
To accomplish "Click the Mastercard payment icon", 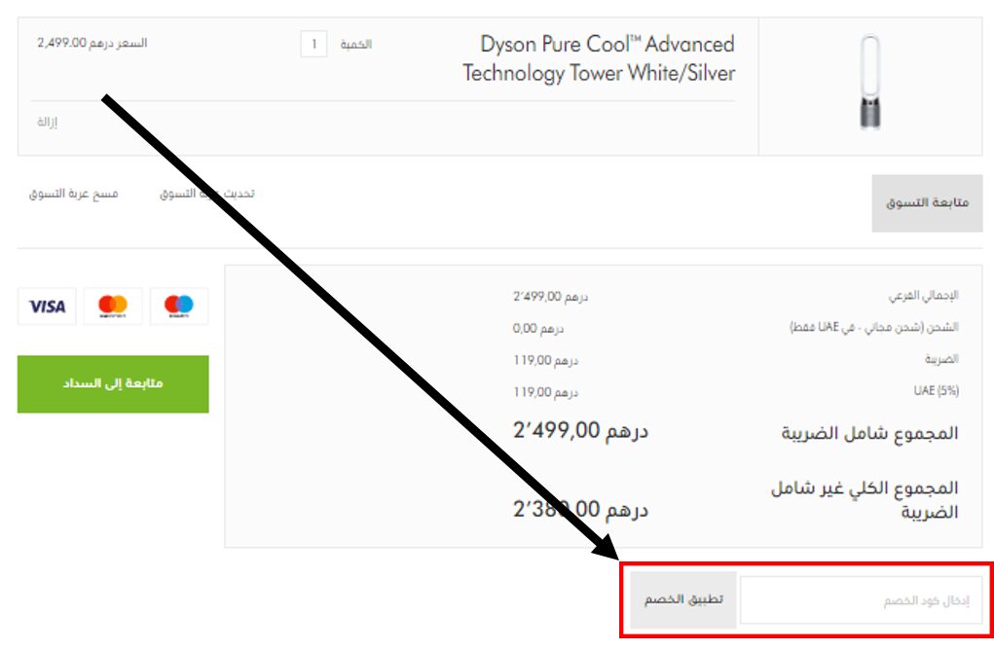I will pyautogui.click(x=114, y=306).
